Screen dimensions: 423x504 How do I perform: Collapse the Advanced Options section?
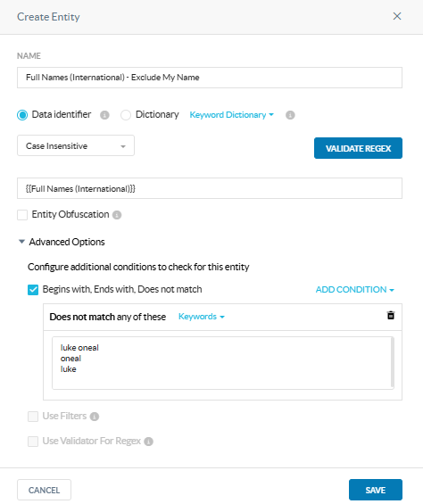(21, 242)
